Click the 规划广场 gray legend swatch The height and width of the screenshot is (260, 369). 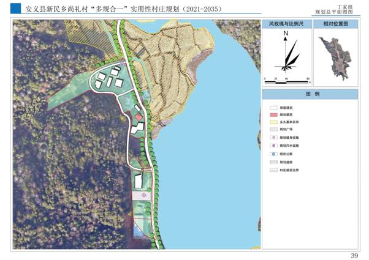[x=273, y=130]
